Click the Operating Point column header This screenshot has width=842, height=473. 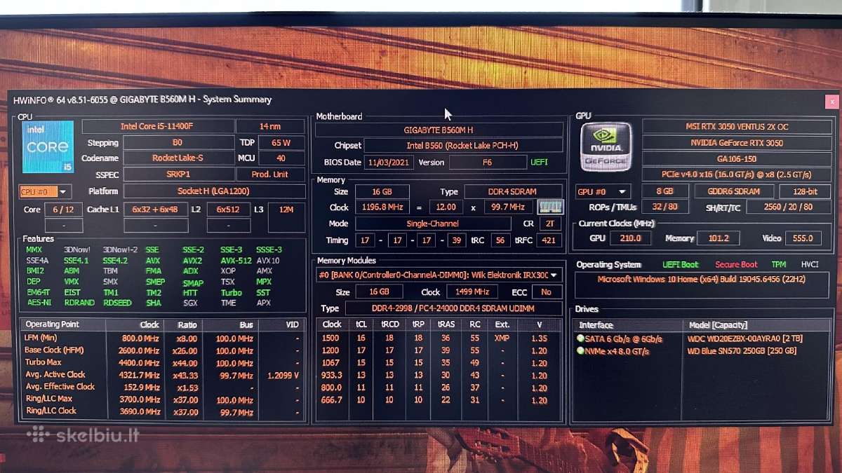(x=63, y=324)
